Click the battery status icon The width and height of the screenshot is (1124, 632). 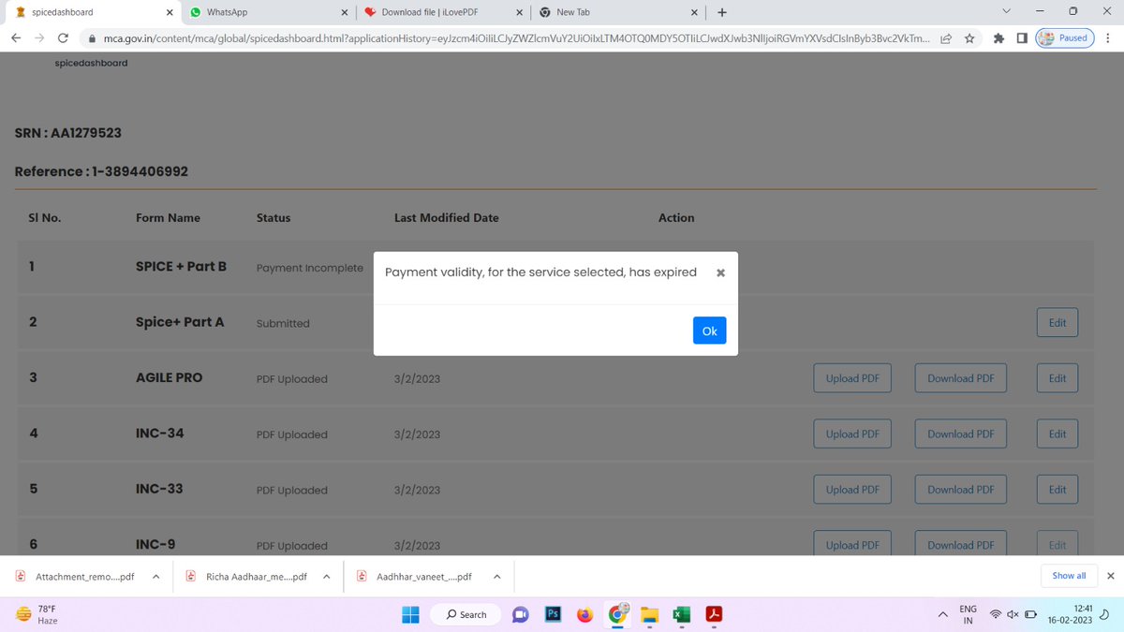tap(1031, 614)
